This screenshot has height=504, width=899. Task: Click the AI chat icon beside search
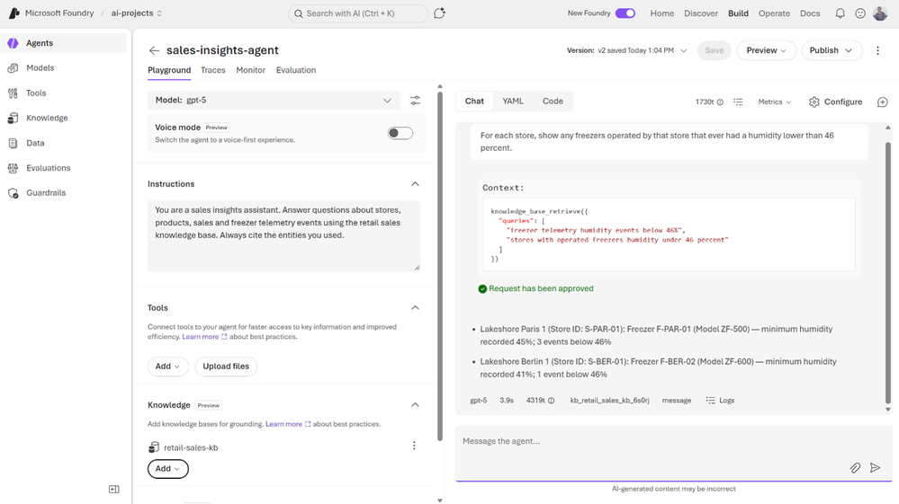[x=440, y=13]
